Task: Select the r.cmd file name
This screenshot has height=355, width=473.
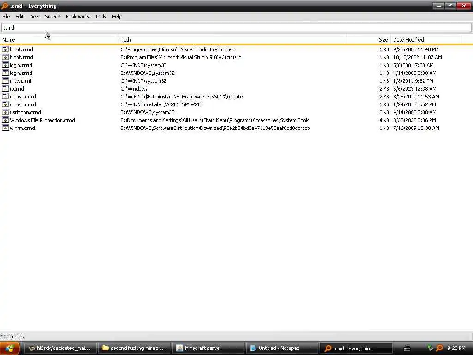Action: pyautogui.click(x=17, y=88)
